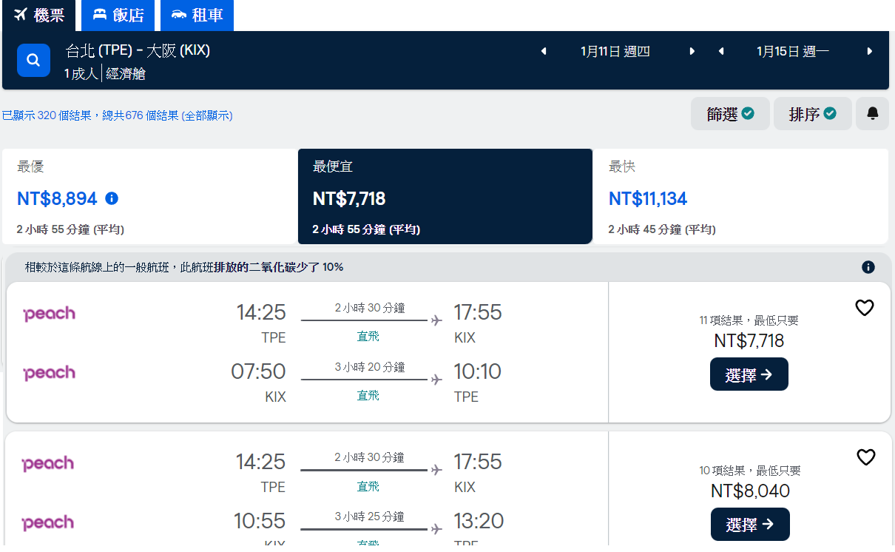Click the CO2 emissions info icon
895x552 pixels.
click(x=868, y=267)
